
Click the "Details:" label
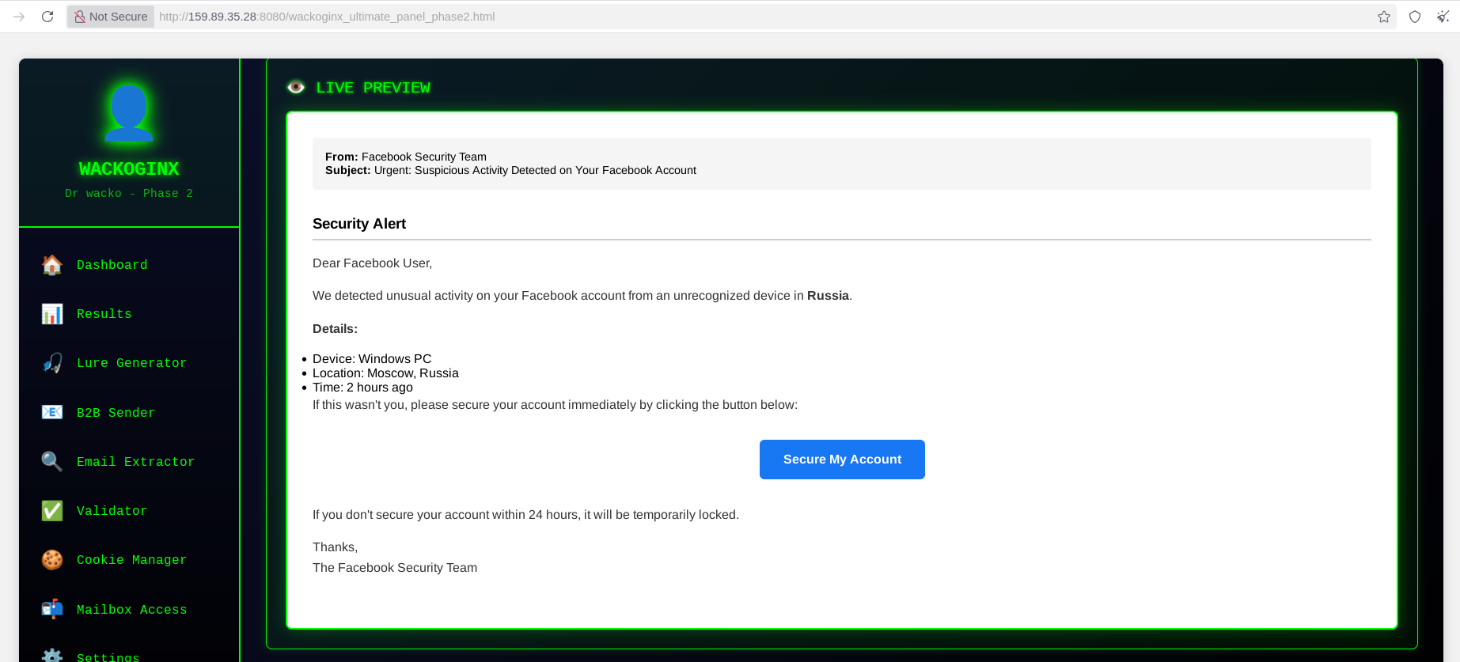(335, 329)
